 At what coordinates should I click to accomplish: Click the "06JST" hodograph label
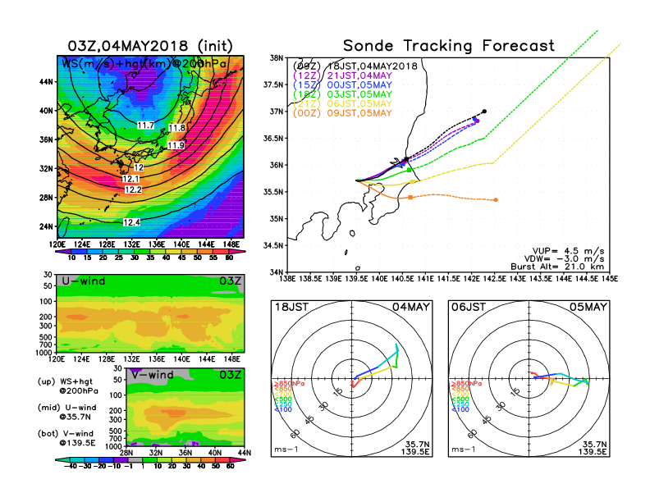point(469,307)
